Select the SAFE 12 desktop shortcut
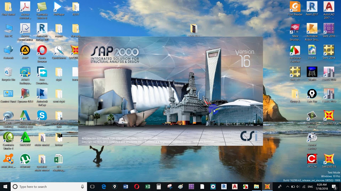Screen dimensions: 341x191 295,74
